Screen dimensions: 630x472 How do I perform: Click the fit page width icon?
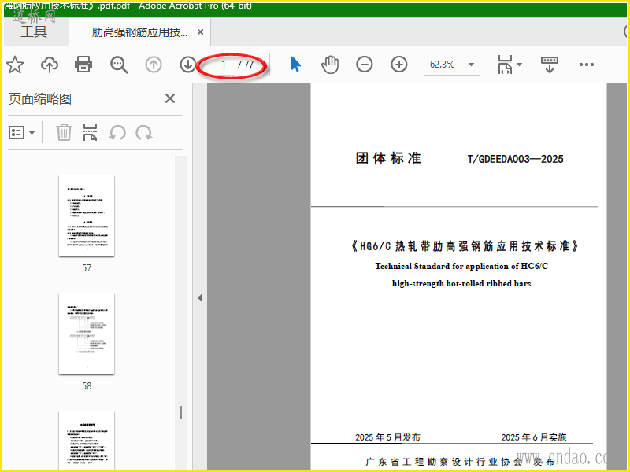(505, 65)
